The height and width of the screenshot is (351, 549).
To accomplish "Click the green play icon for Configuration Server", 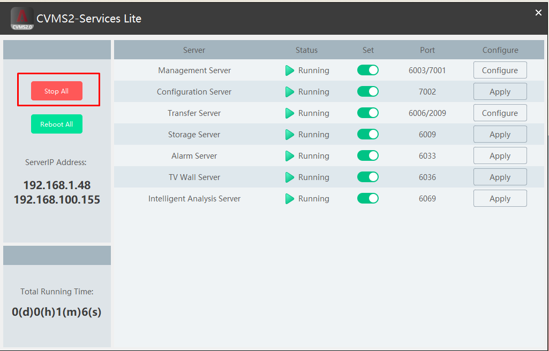I will click(290, 92).
